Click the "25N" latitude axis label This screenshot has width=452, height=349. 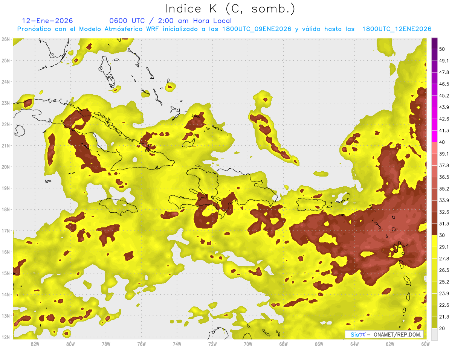(x=5, y=60)
